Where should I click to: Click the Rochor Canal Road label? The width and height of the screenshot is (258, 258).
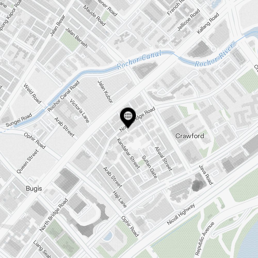(63, 96)
